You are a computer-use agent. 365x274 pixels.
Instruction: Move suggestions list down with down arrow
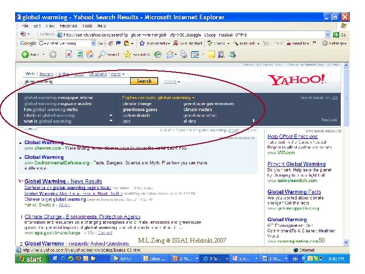pyautogui.click(x=111, y=121)
